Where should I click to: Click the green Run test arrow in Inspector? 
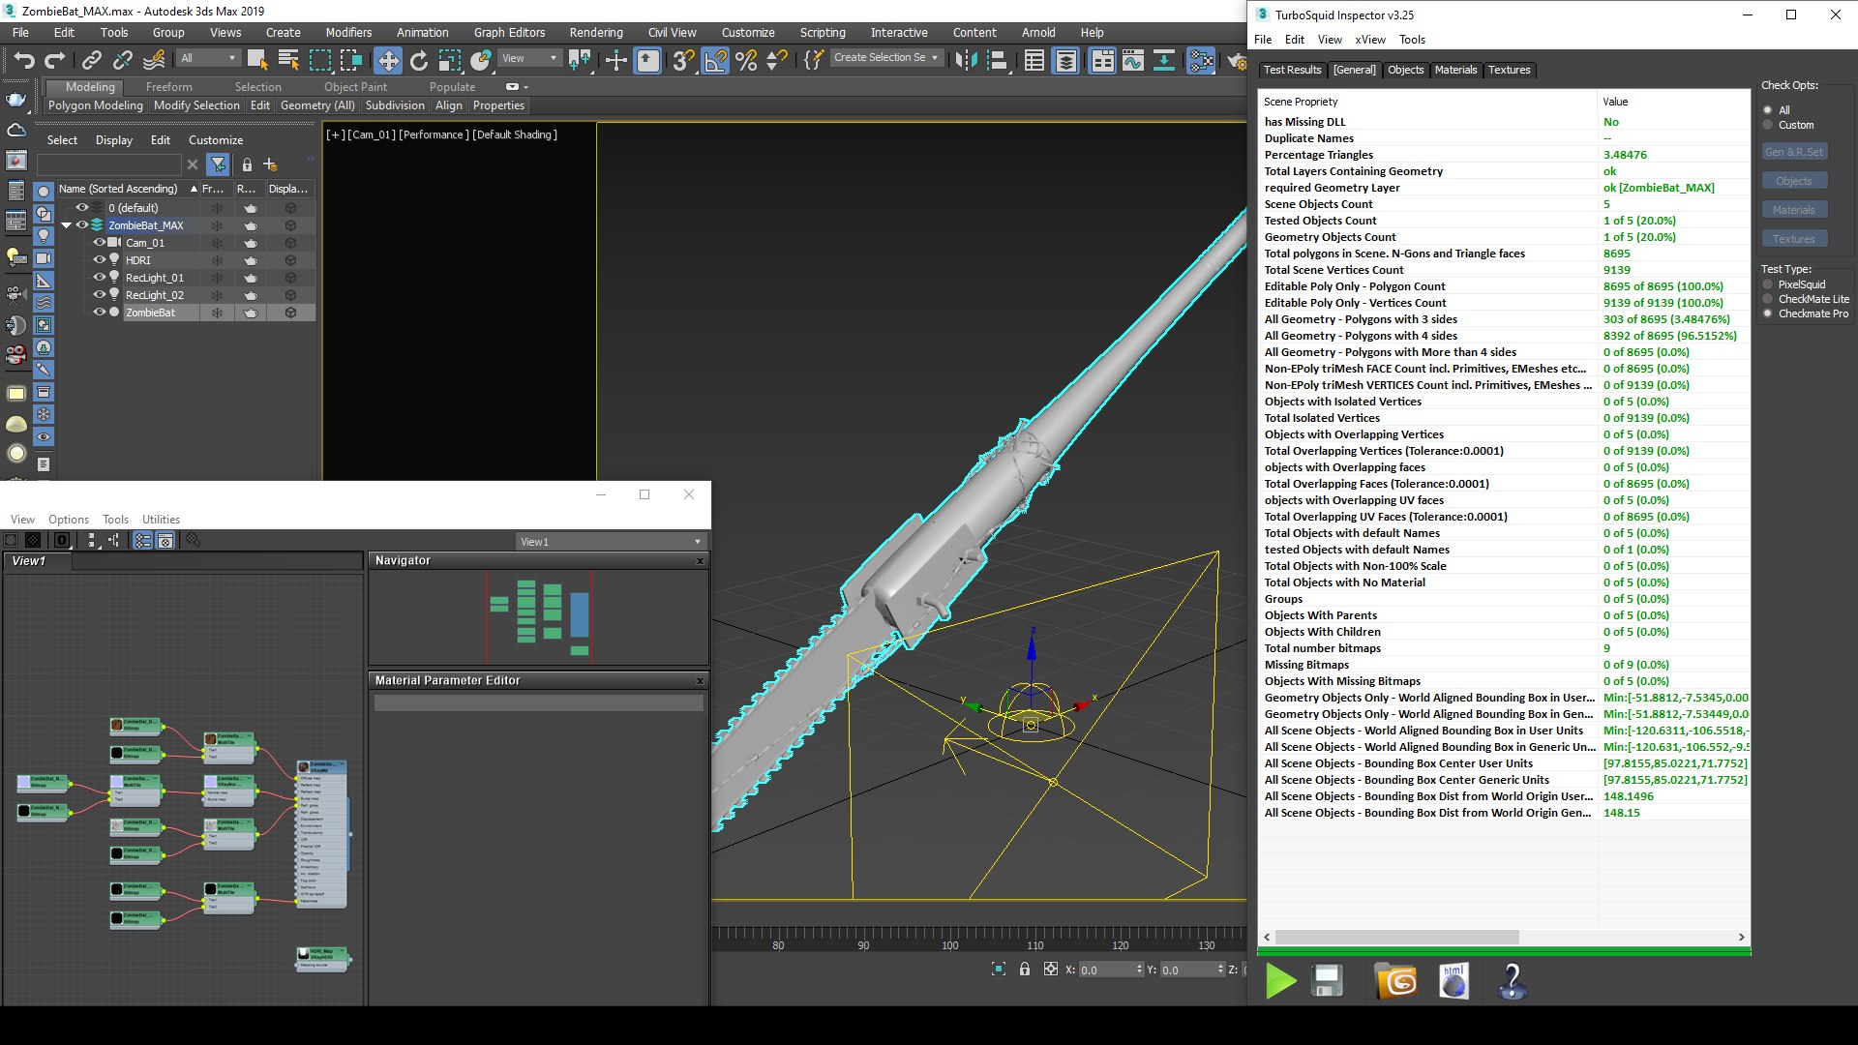(1280, 981)
